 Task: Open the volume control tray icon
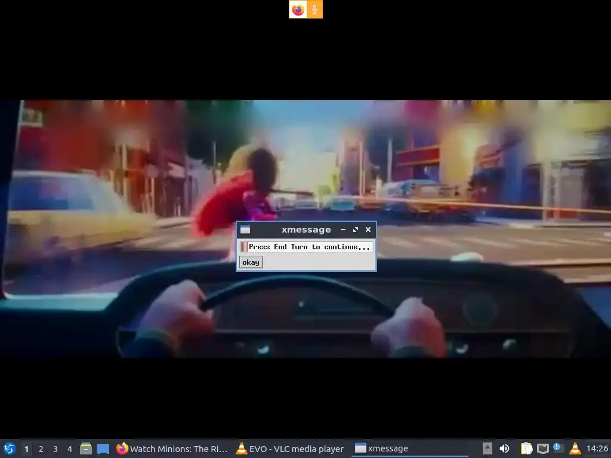pos(504,448)
